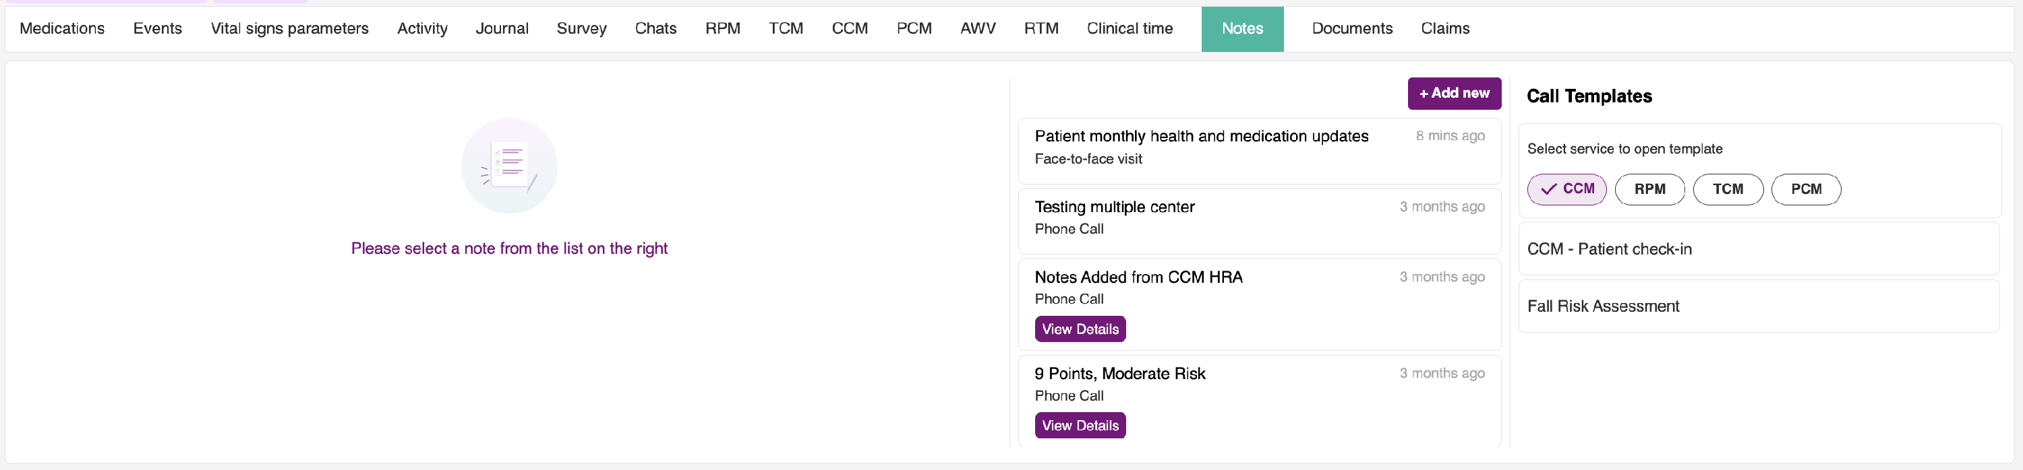Click the notes placeholder illustration icon

coord(509,166)
